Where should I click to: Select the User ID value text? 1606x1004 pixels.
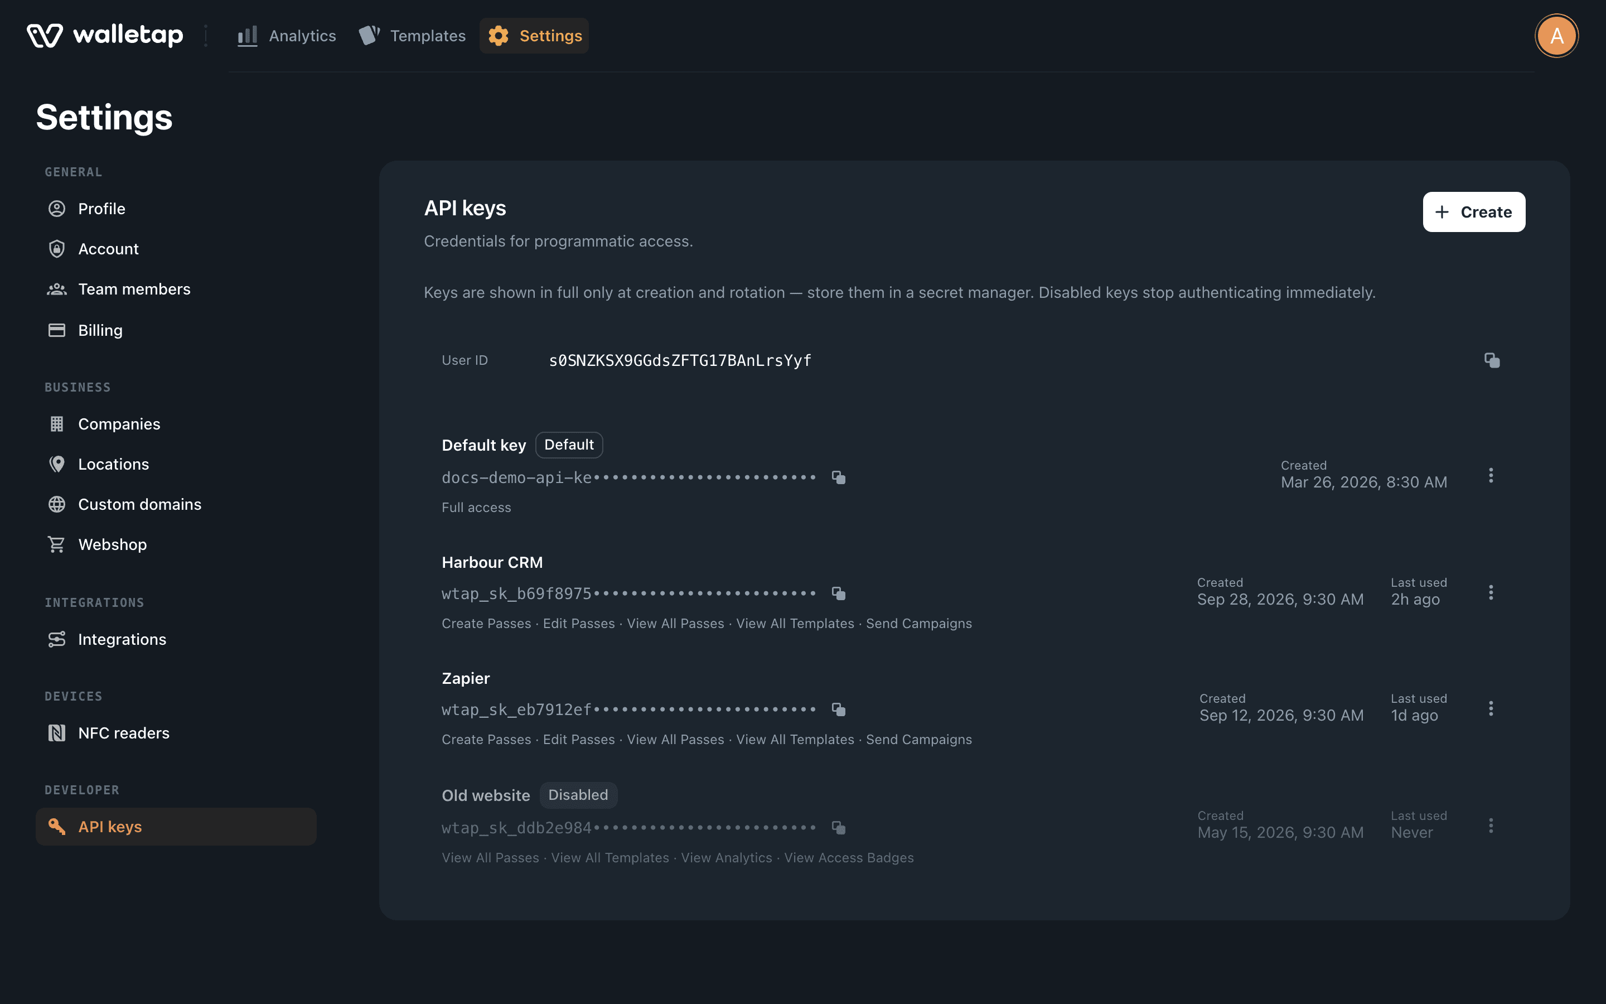(680, 360)
